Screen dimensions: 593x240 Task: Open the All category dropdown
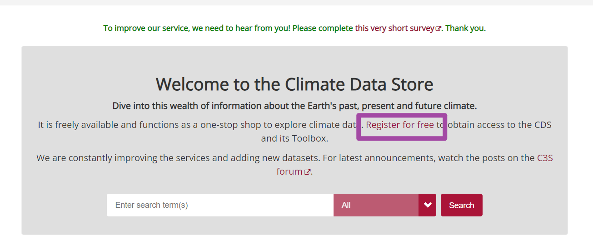point(376,205)
